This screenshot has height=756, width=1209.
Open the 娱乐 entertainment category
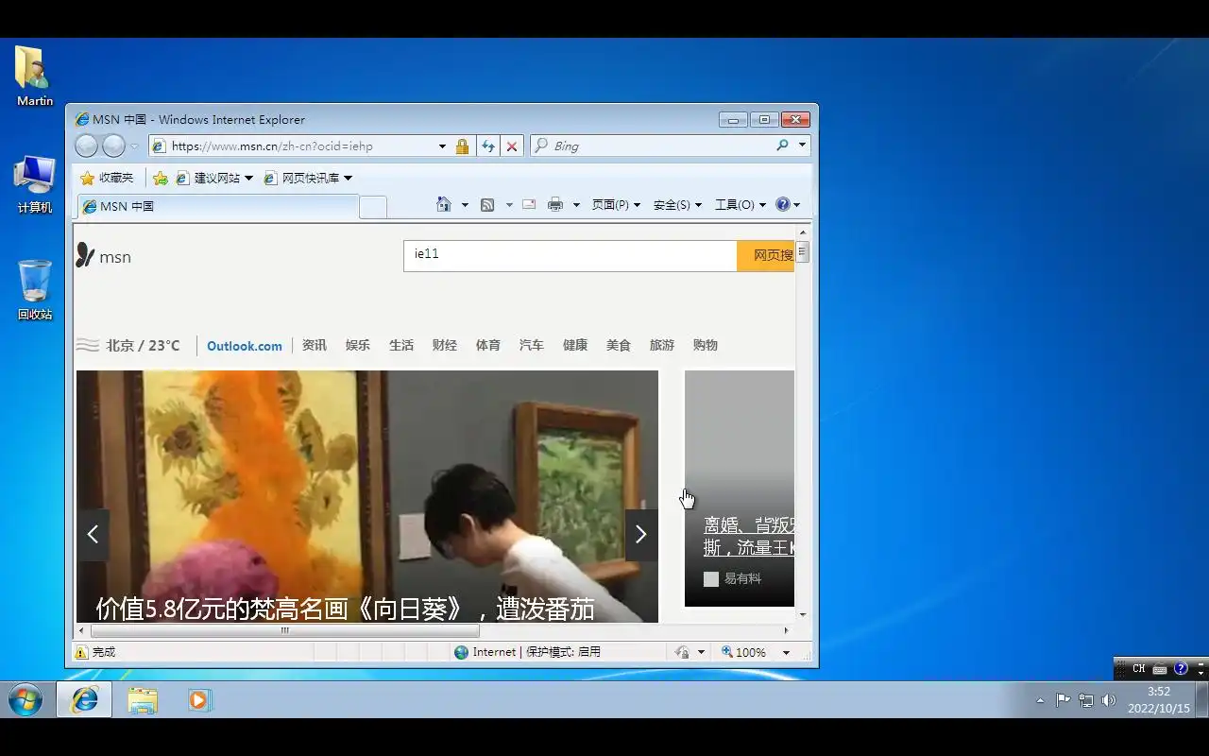point(358,345)
